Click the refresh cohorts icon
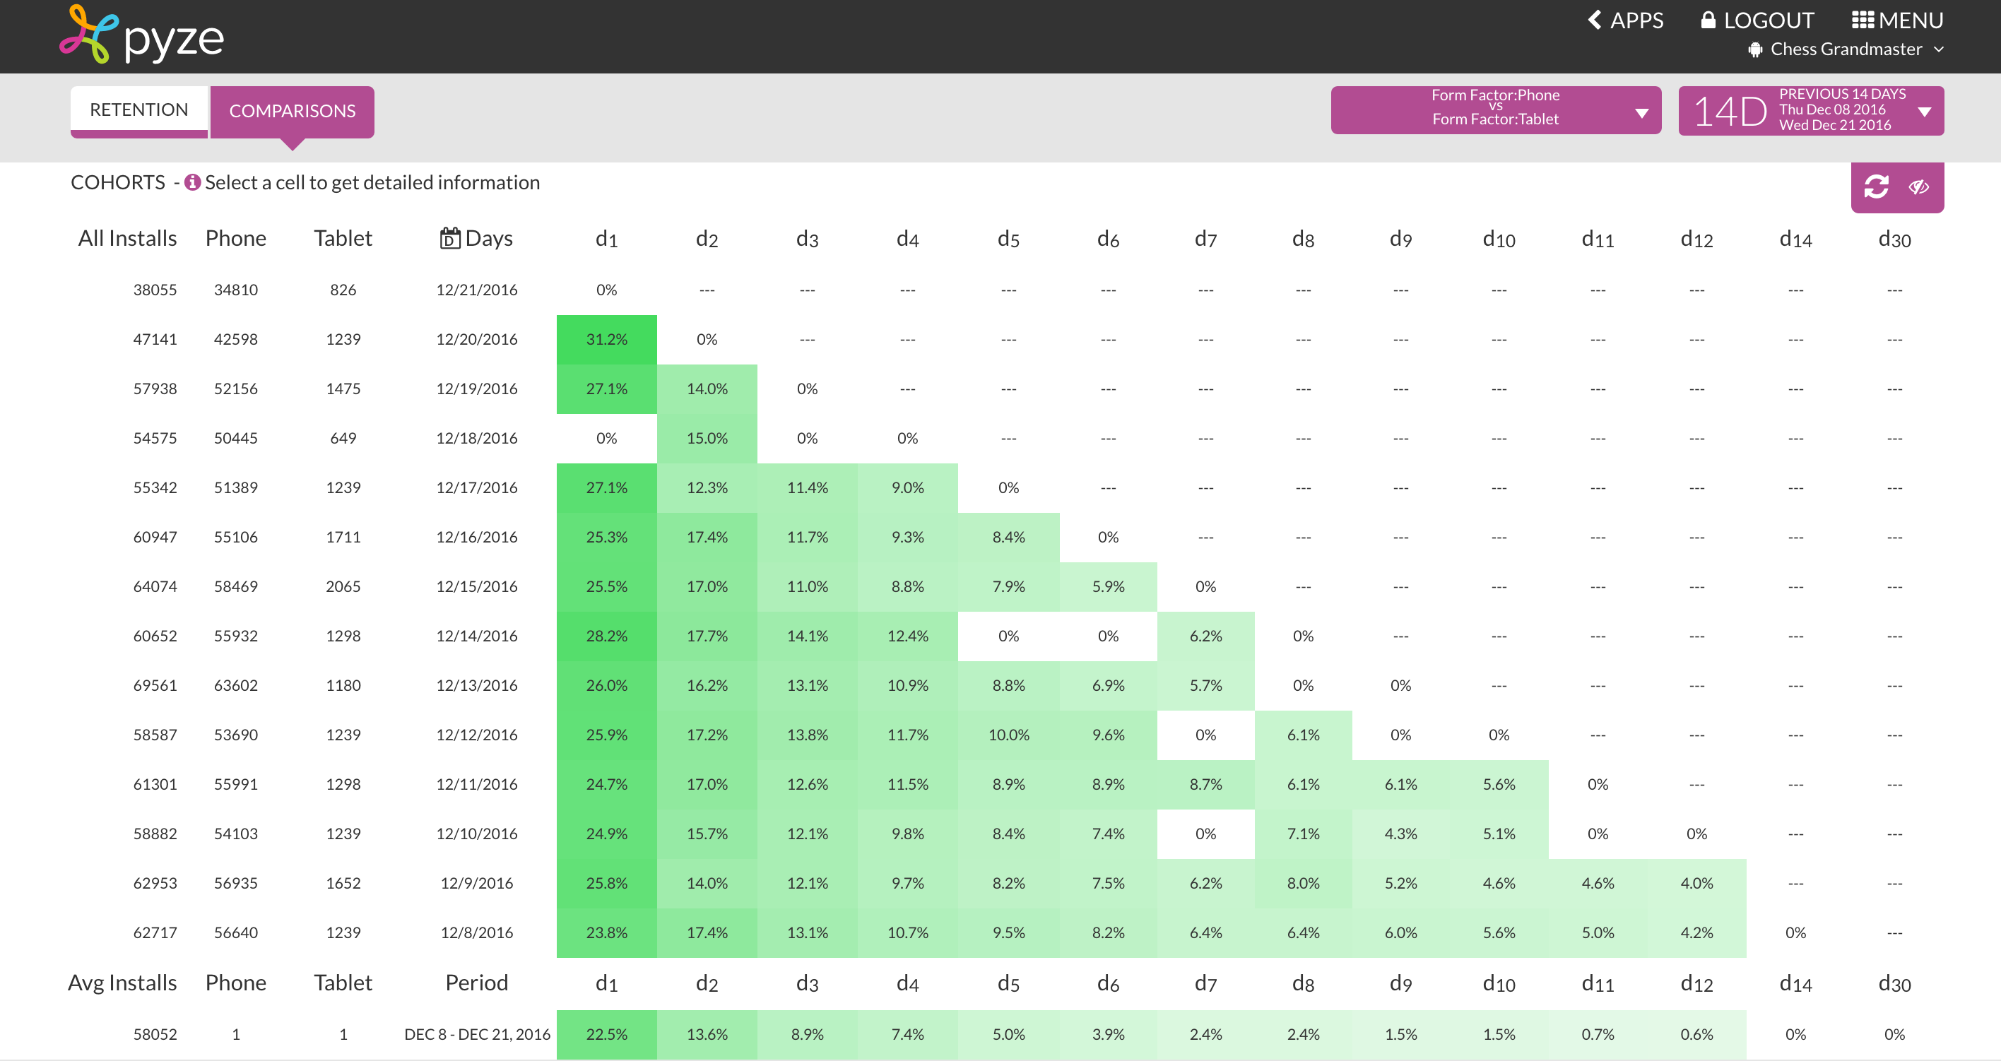Viewport: 2001px width, 1061px height. pyautogui.click(x=1876, y=186)
